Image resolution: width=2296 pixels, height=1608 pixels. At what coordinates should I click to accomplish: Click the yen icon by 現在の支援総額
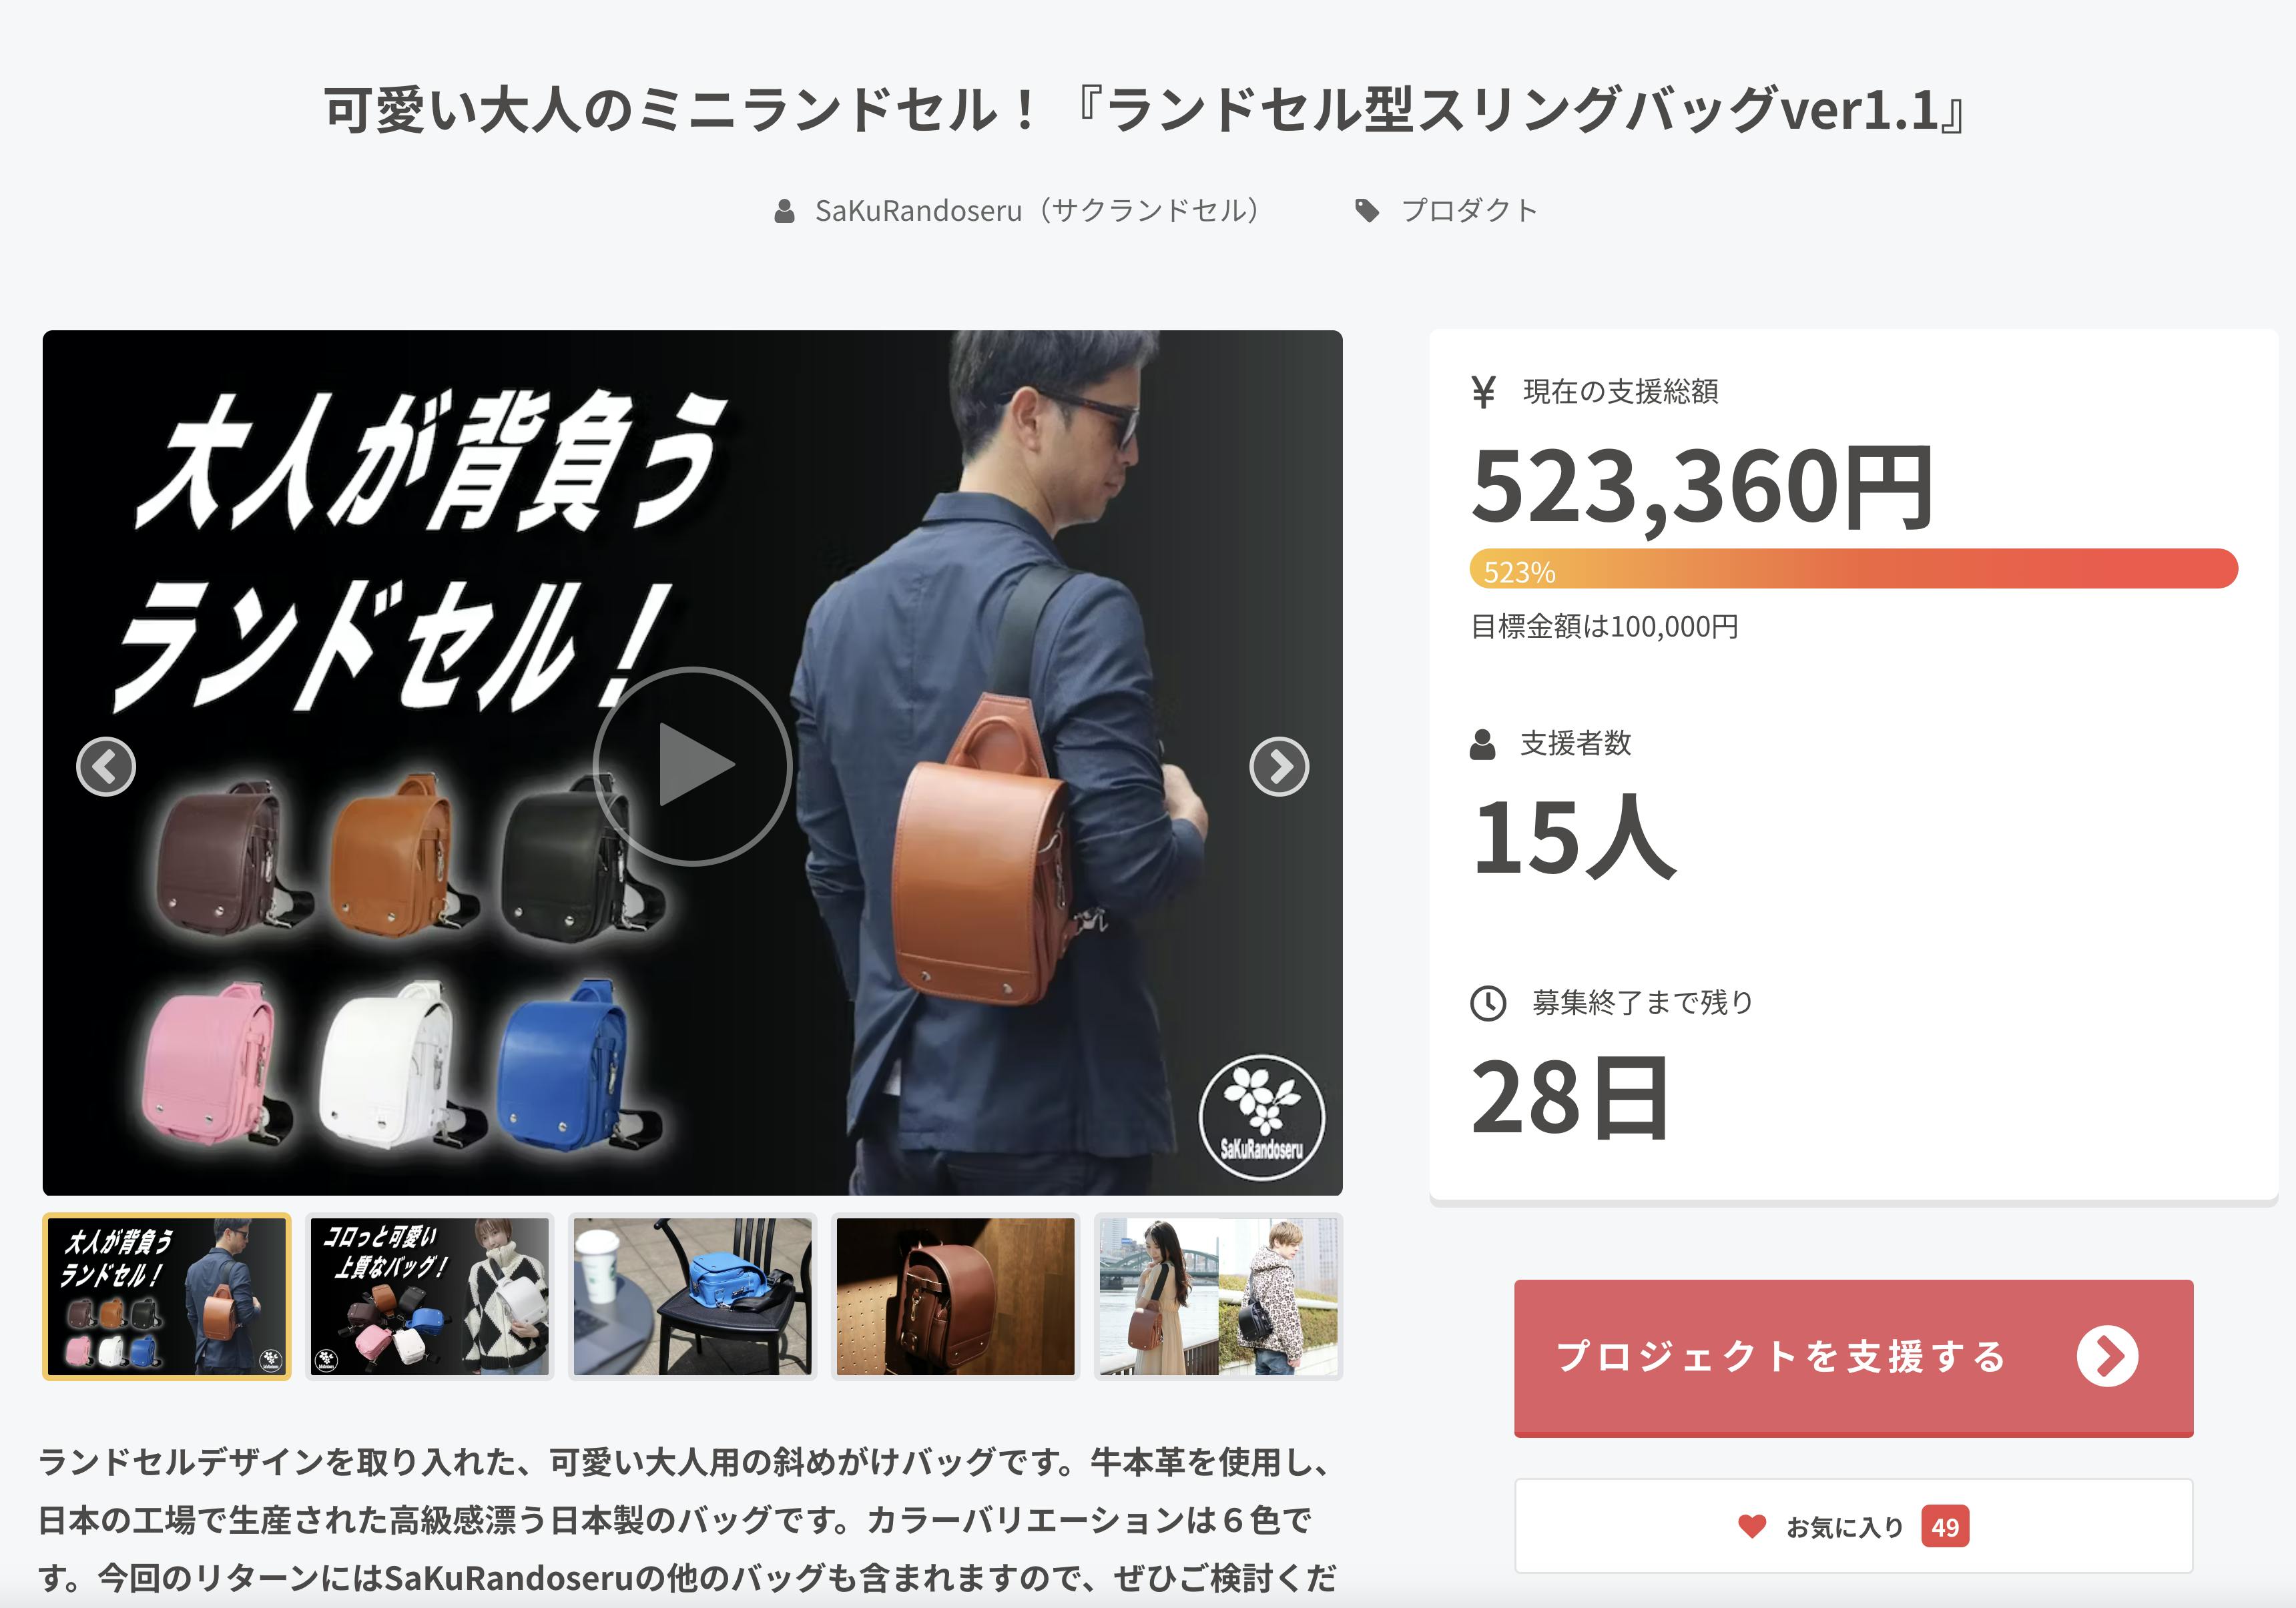tap(1484, 391)
